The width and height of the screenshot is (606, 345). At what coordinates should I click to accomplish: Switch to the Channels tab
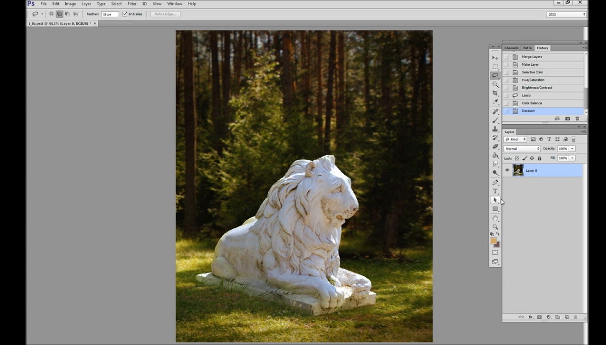[x=511, y=48]
